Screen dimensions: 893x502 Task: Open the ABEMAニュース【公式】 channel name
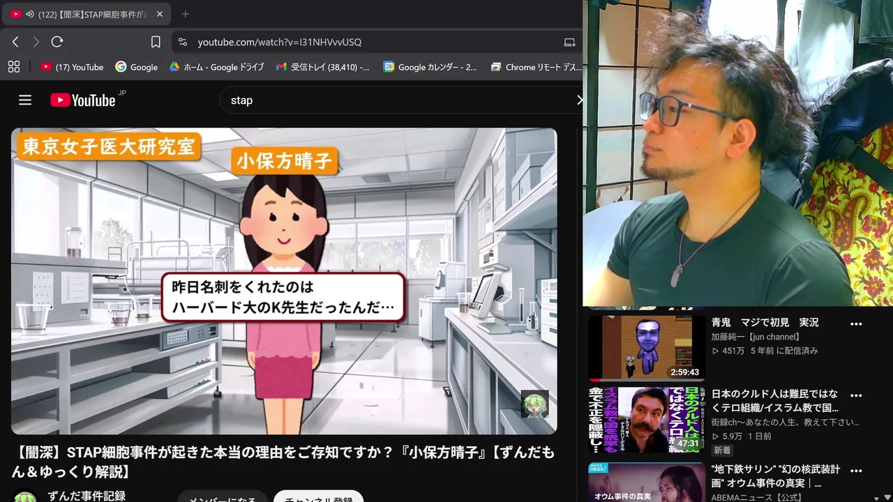point(756,497)
